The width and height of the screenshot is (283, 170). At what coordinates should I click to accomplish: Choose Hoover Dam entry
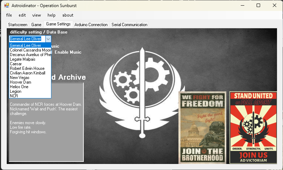[30, 82]
